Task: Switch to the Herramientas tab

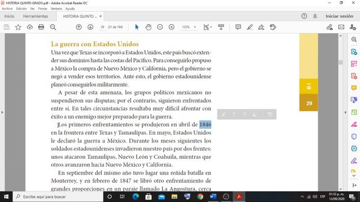Action: pyautogui.click(x=35, y=16)
